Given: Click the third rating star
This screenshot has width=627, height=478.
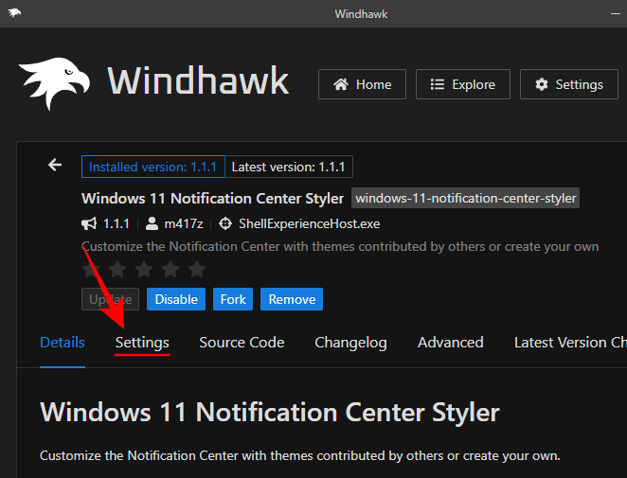Looking at the screenshot, I should [x=142, y=269].
